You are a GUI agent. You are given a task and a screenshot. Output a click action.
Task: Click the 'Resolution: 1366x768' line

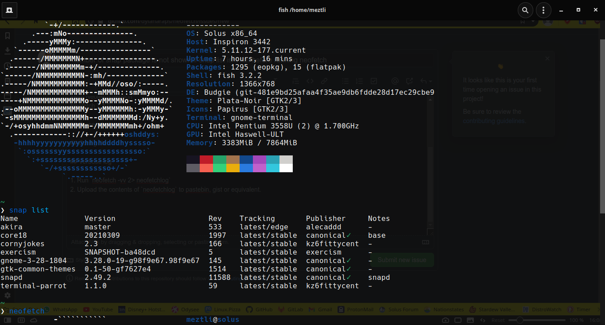231,84
